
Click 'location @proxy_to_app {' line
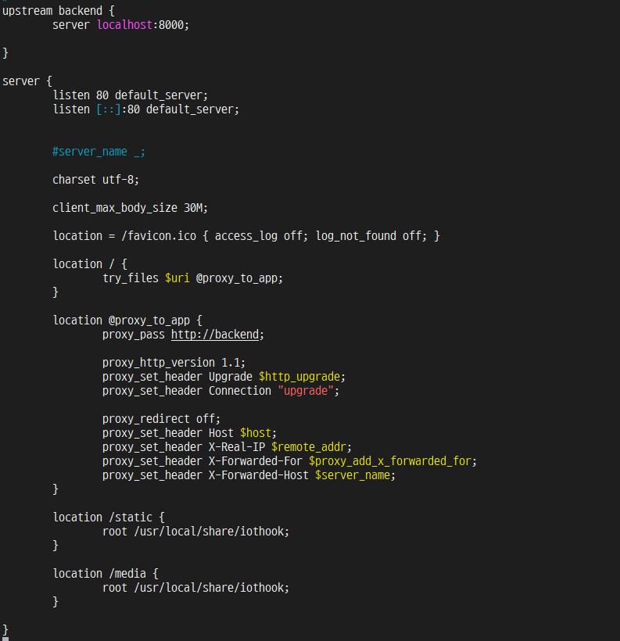pyautogui.click(x=127, y=320)
